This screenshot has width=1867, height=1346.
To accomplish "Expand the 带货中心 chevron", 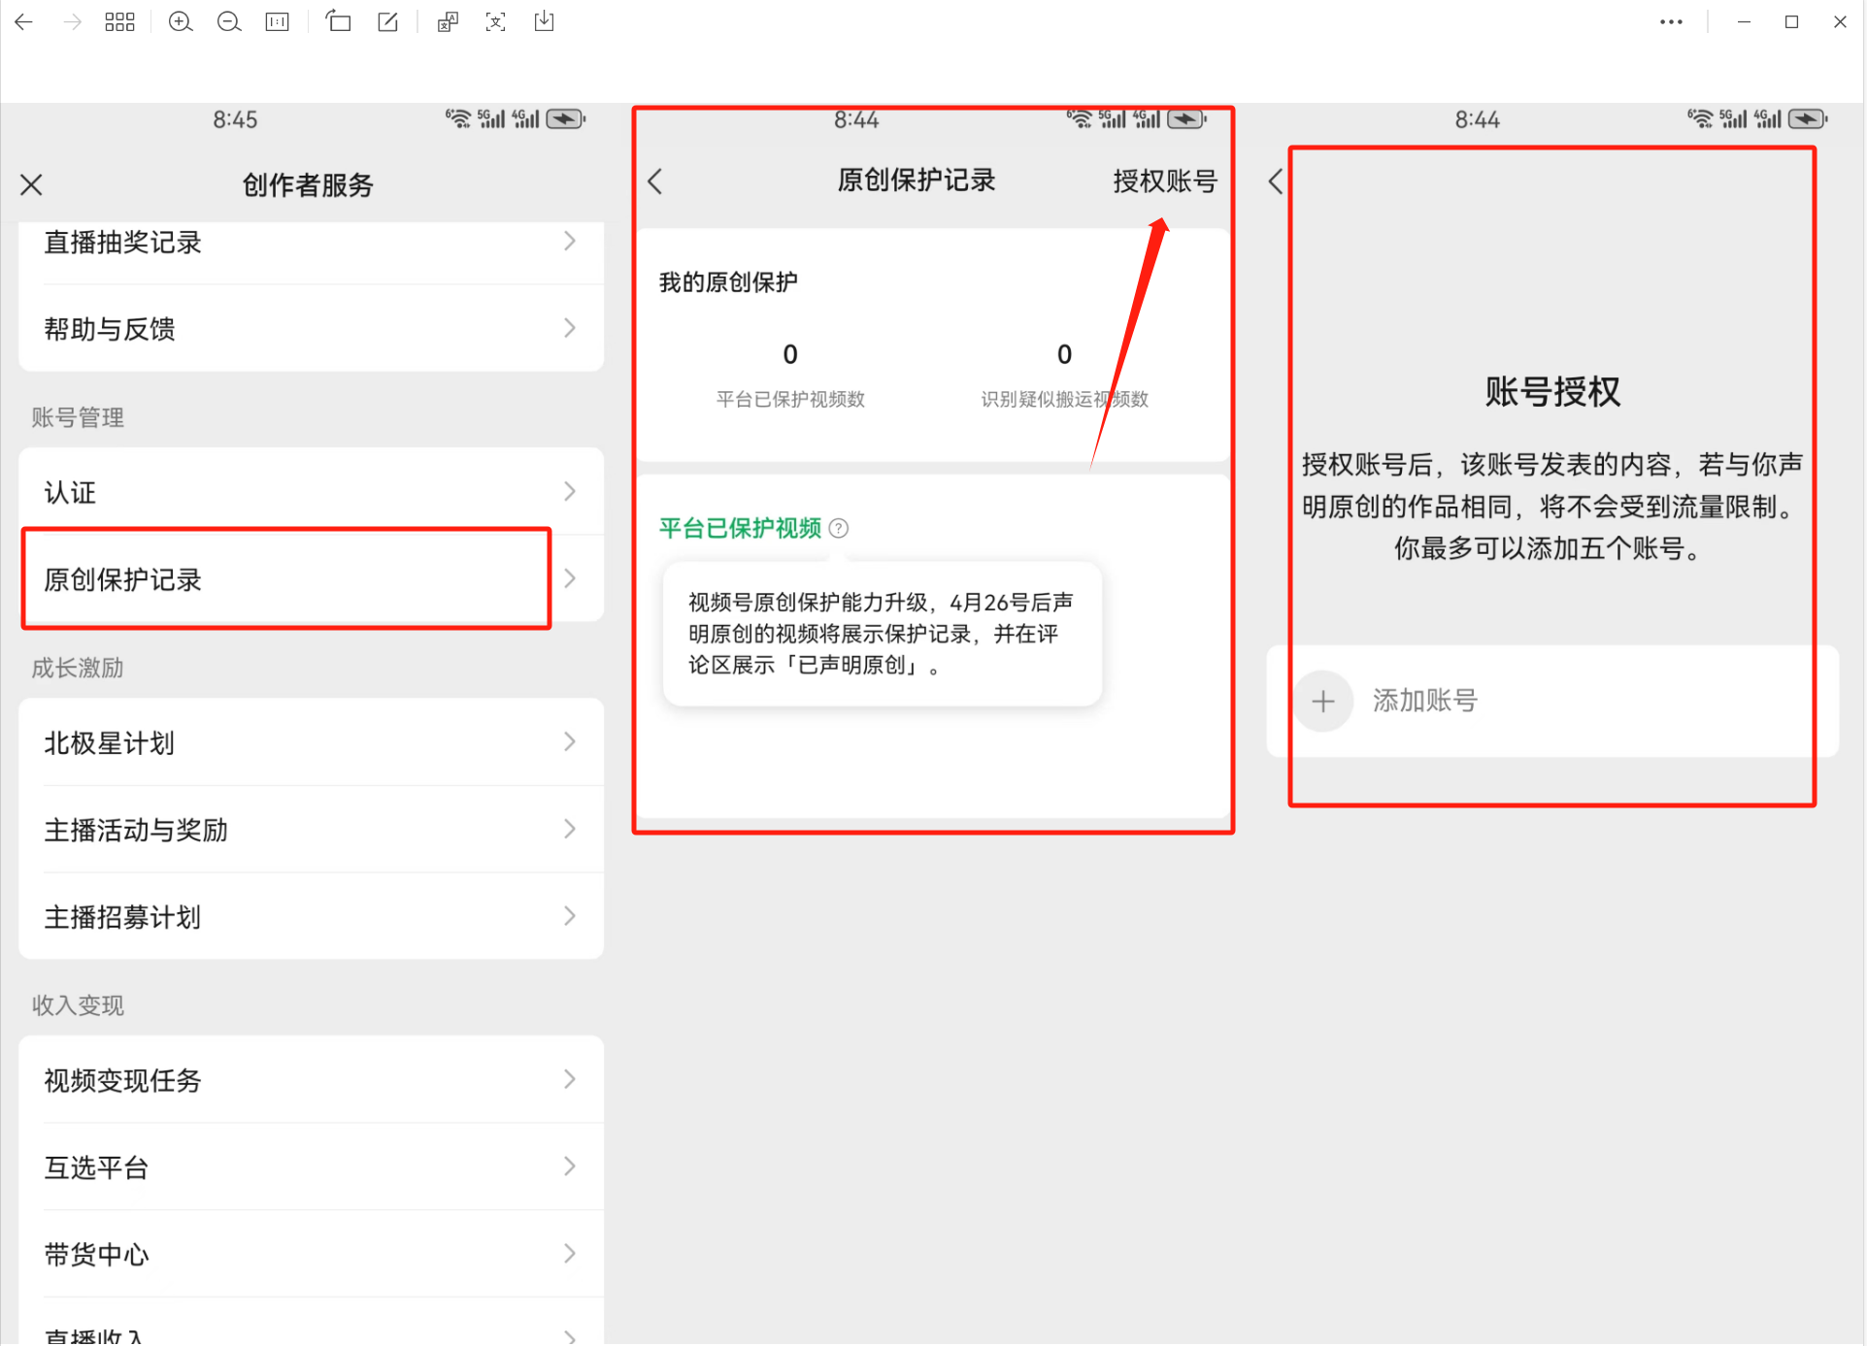I will pos(570,1253).
